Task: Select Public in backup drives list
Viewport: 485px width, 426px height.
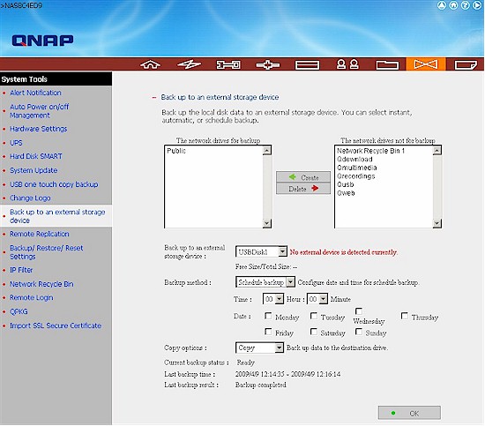Action: pos(176,151)
